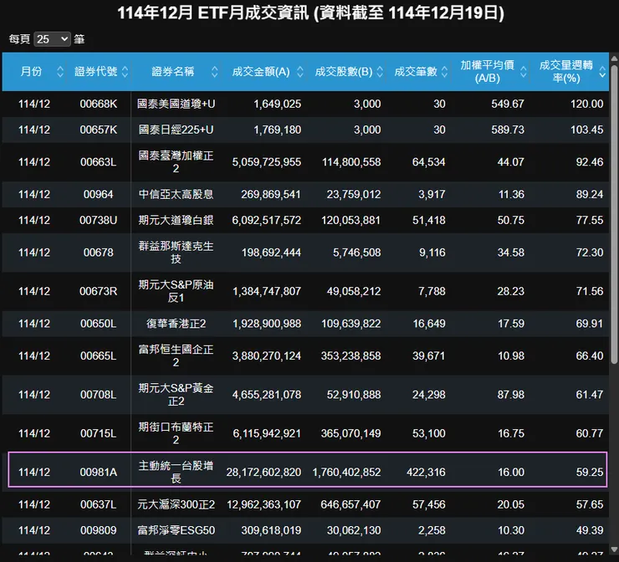This screenshot has width=619, height=562.
Task: Click the name 期元大S&P原油反1
Action: click(176, 291)
